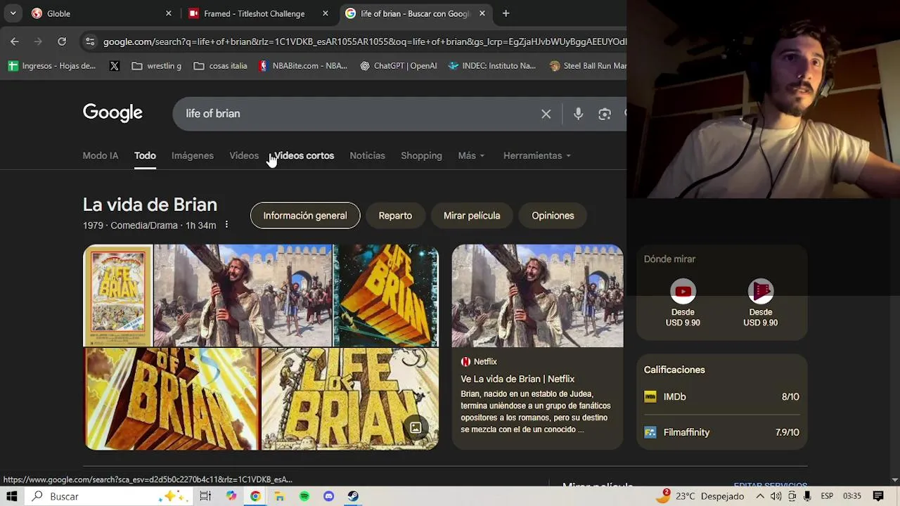The image size is (900, 506).
Task: Open the volume control in the system tray
Action: point(776,496)
